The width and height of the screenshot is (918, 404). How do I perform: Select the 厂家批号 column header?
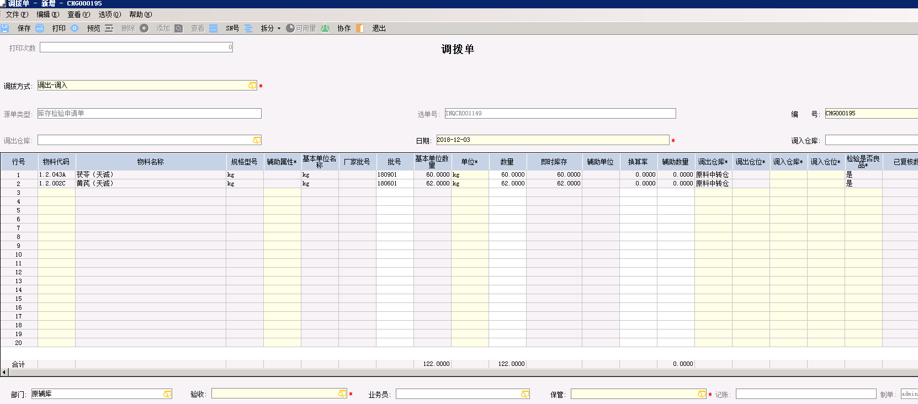tap(357, 162)
